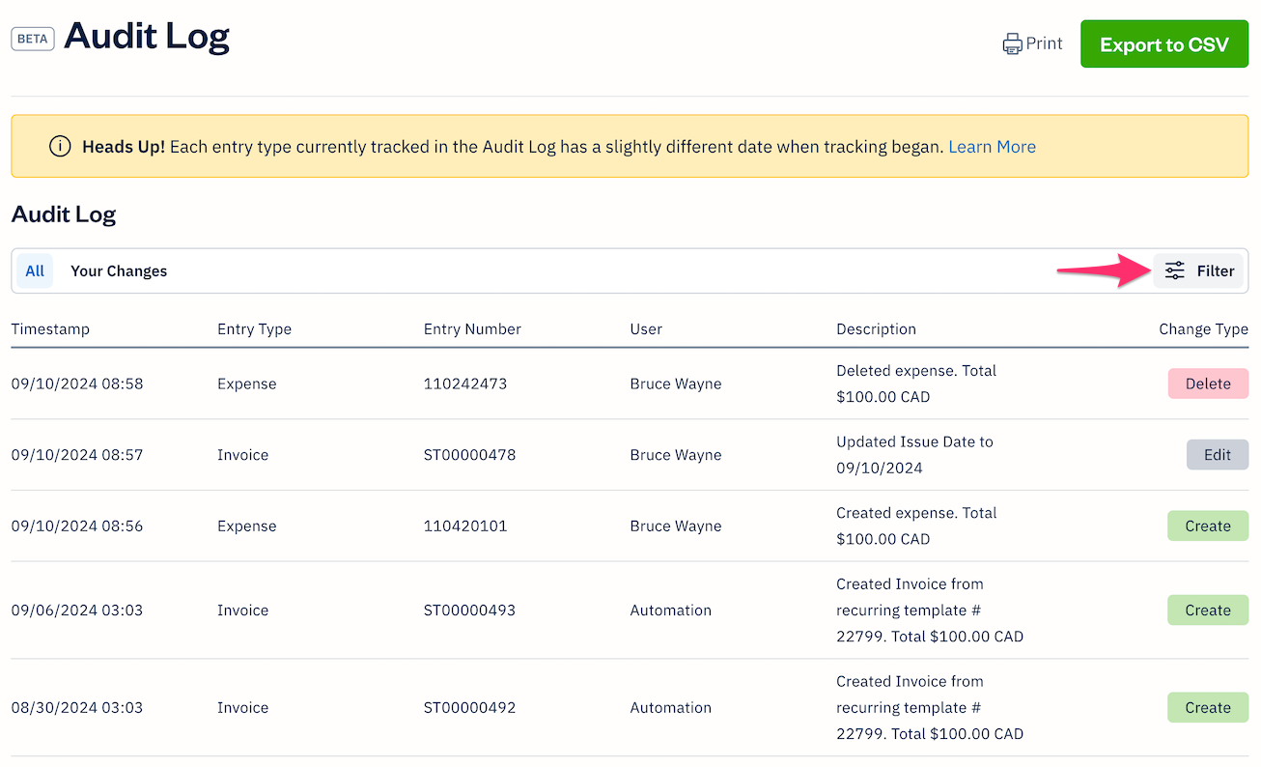Click the Timestamp column header
Viewport: 1261px width, 767px height.
[x=50, y=329]
